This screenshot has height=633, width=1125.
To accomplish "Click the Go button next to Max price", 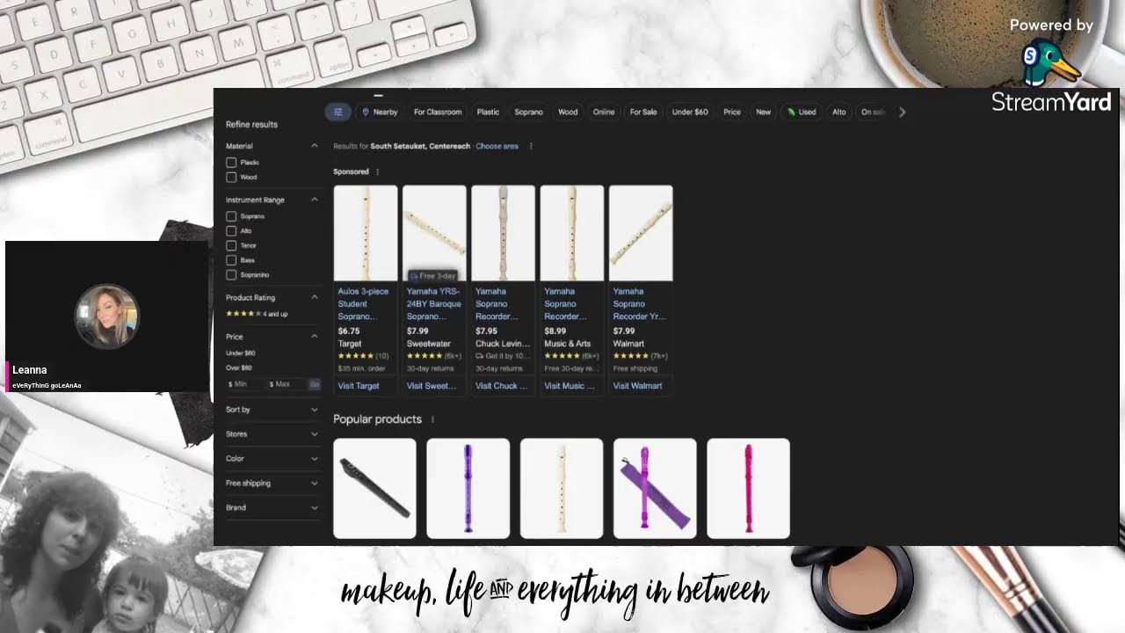I will pos(315,384).
